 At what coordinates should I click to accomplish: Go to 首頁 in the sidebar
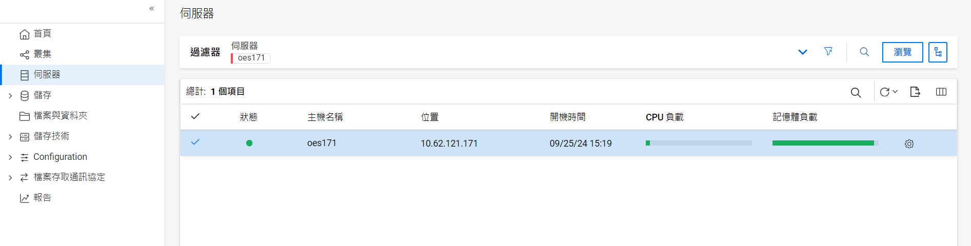click(42, 34)
